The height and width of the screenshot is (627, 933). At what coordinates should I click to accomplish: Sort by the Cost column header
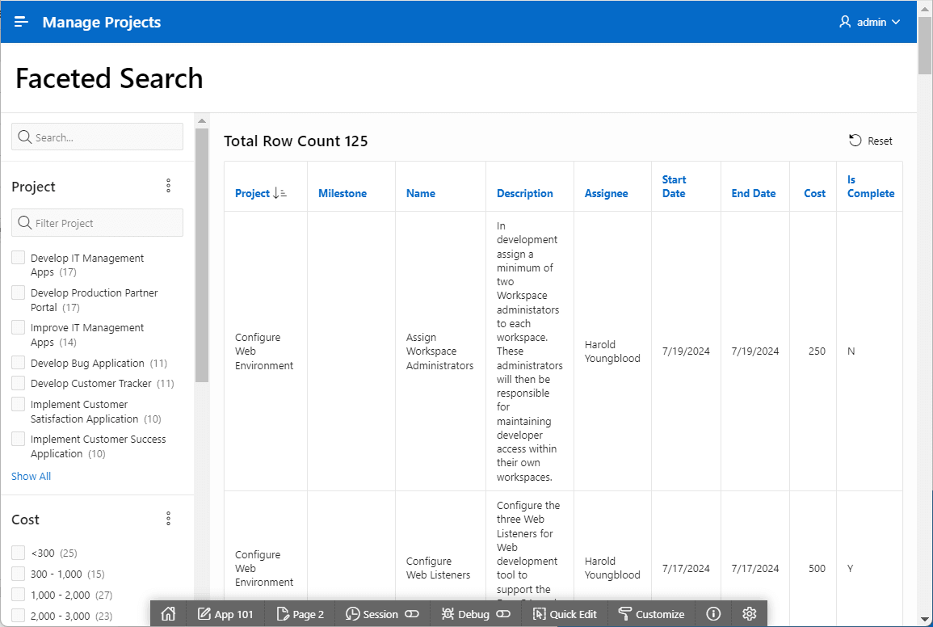(814, 194)
